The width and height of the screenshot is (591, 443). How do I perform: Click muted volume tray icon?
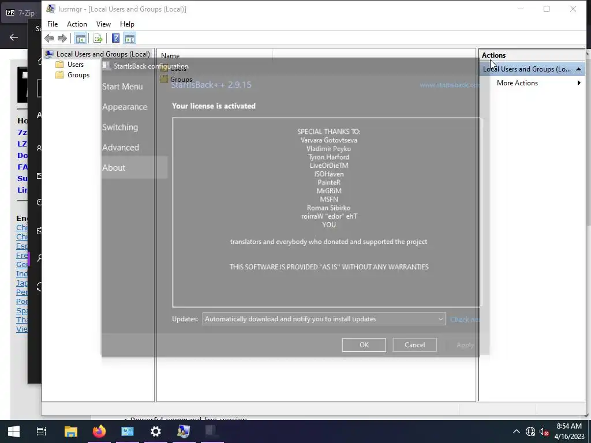(x=544, y=431)
